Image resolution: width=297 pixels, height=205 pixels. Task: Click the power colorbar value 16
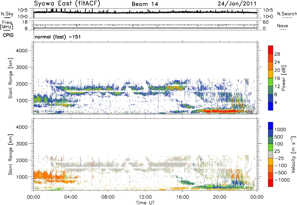(277, 78)
